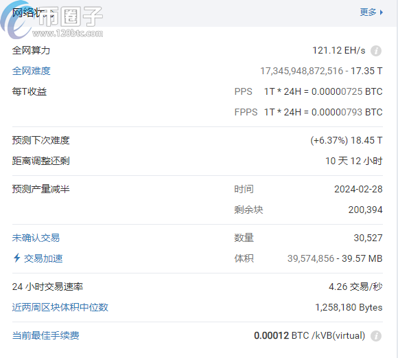Open the 未确认交易 link
This screenshot has width=398, height=358.
[x=36, y=238]
